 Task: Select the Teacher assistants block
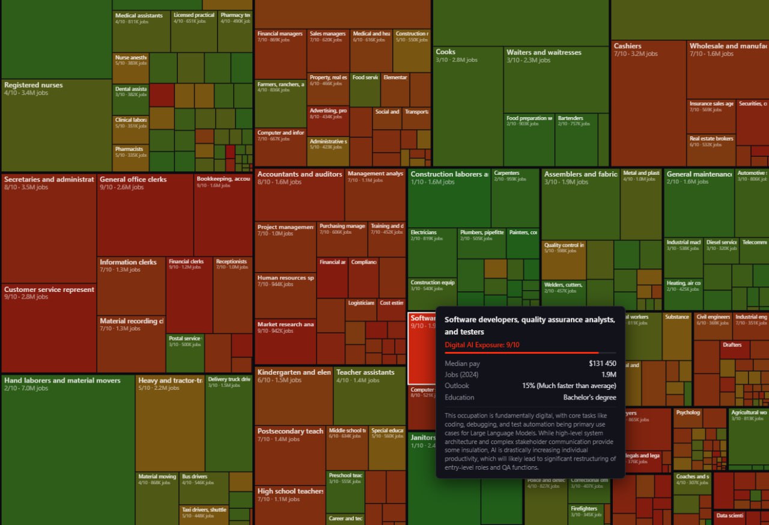[369, 396]
